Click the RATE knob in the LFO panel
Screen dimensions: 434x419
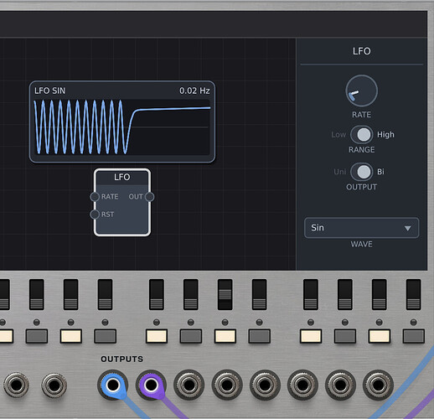click(361, 91)
